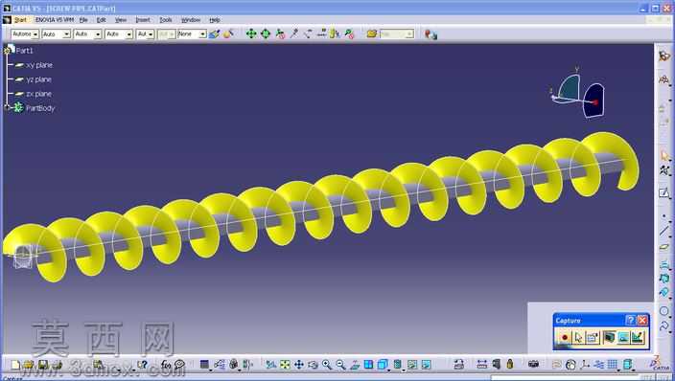The image size is (675, 381).
Task: Click the What's This help arrow icon
Action: 142,365
